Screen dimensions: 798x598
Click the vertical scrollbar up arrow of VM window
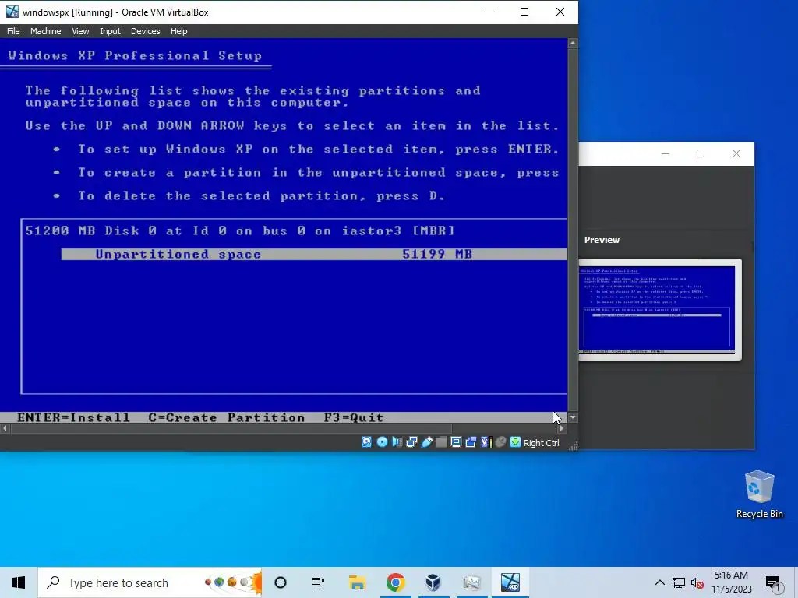573,44
